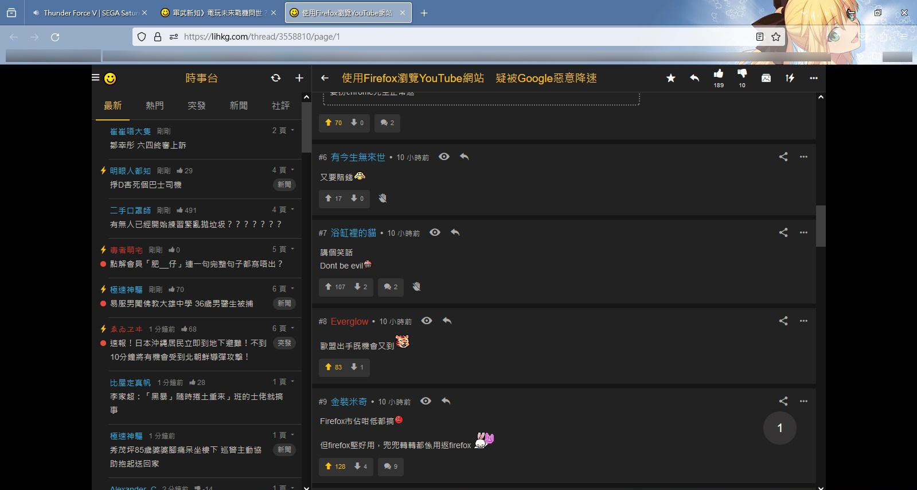Downvote post #9 showing 4
Viewport: 917px width, 490px height.
click(x=360, y=466)
